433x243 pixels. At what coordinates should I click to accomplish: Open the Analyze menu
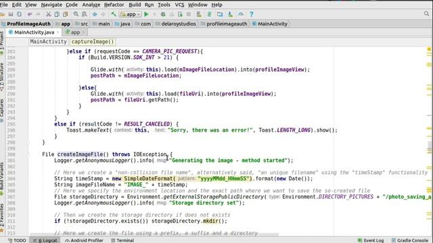pyautogui.click(x=91, y=5)
